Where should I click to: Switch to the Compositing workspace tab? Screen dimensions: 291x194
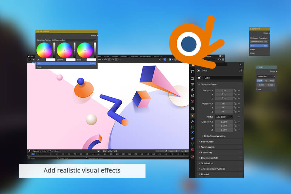[x=134, y=56]
